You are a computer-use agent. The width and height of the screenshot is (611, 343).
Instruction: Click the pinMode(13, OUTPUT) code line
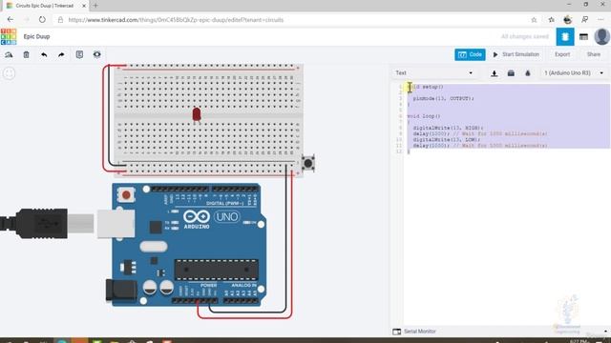[443, 98]
